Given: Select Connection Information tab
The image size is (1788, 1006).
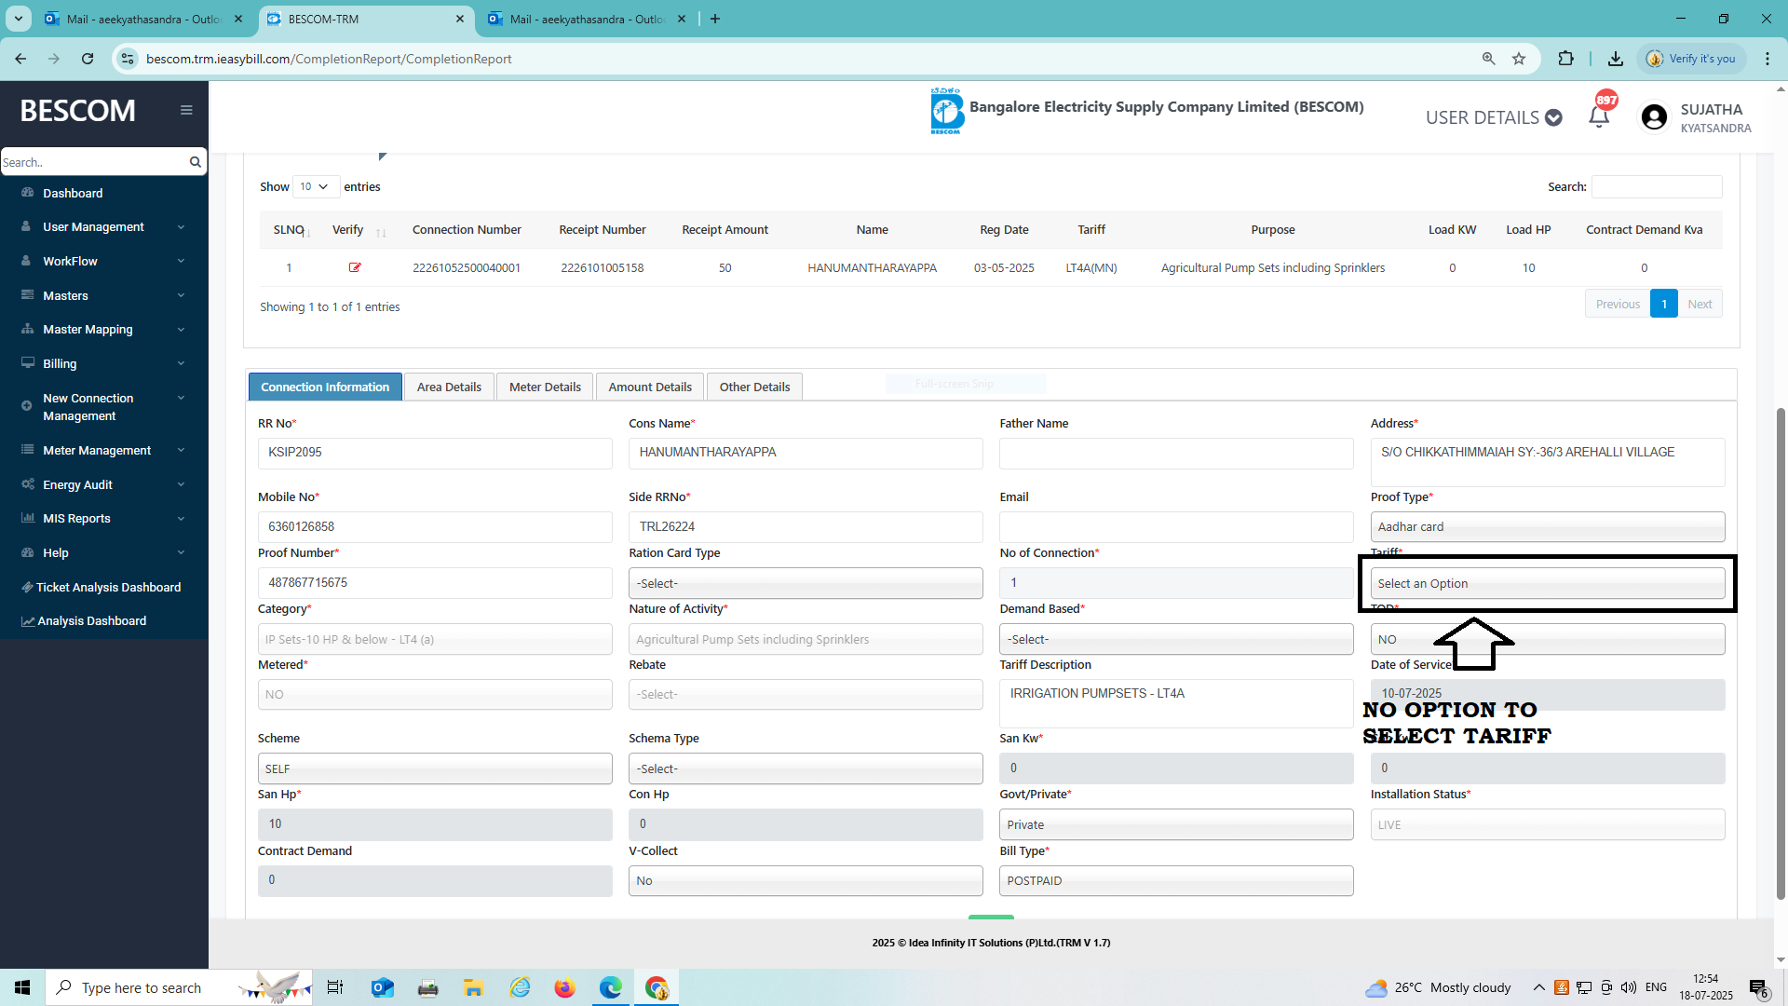Looking at the screenshot, I should click(325, 387).
